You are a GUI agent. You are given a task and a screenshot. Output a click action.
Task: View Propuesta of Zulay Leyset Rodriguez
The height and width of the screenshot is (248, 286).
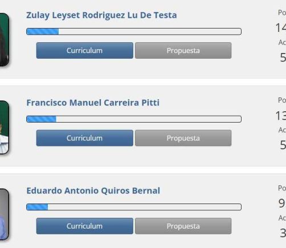[x=183, y=50]
